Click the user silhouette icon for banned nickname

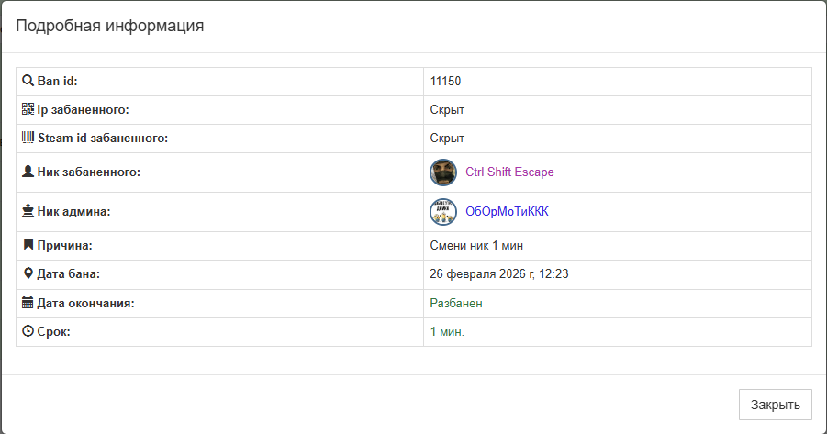[x=28, y=172]
